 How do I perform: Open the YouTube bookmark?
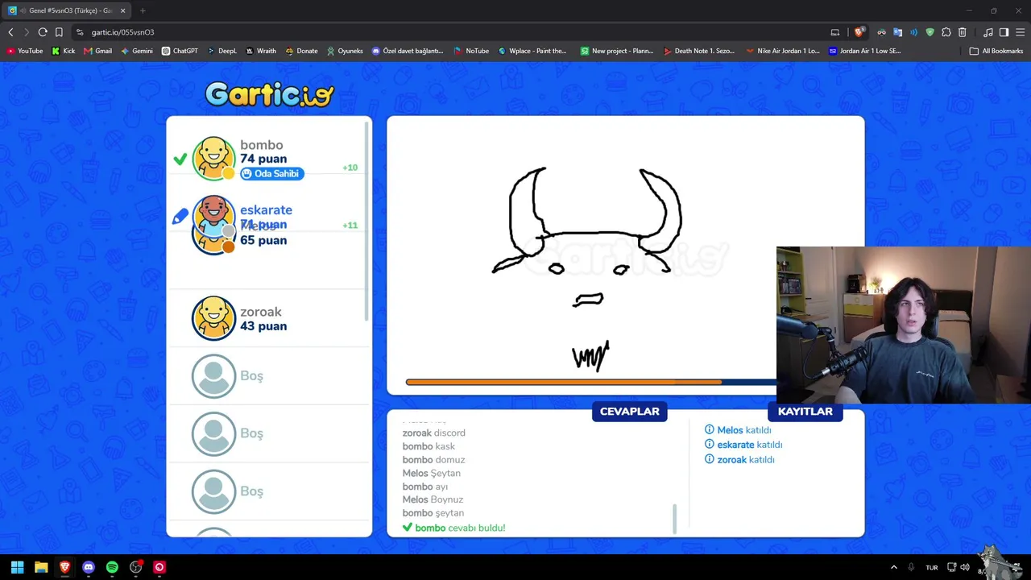24,51
